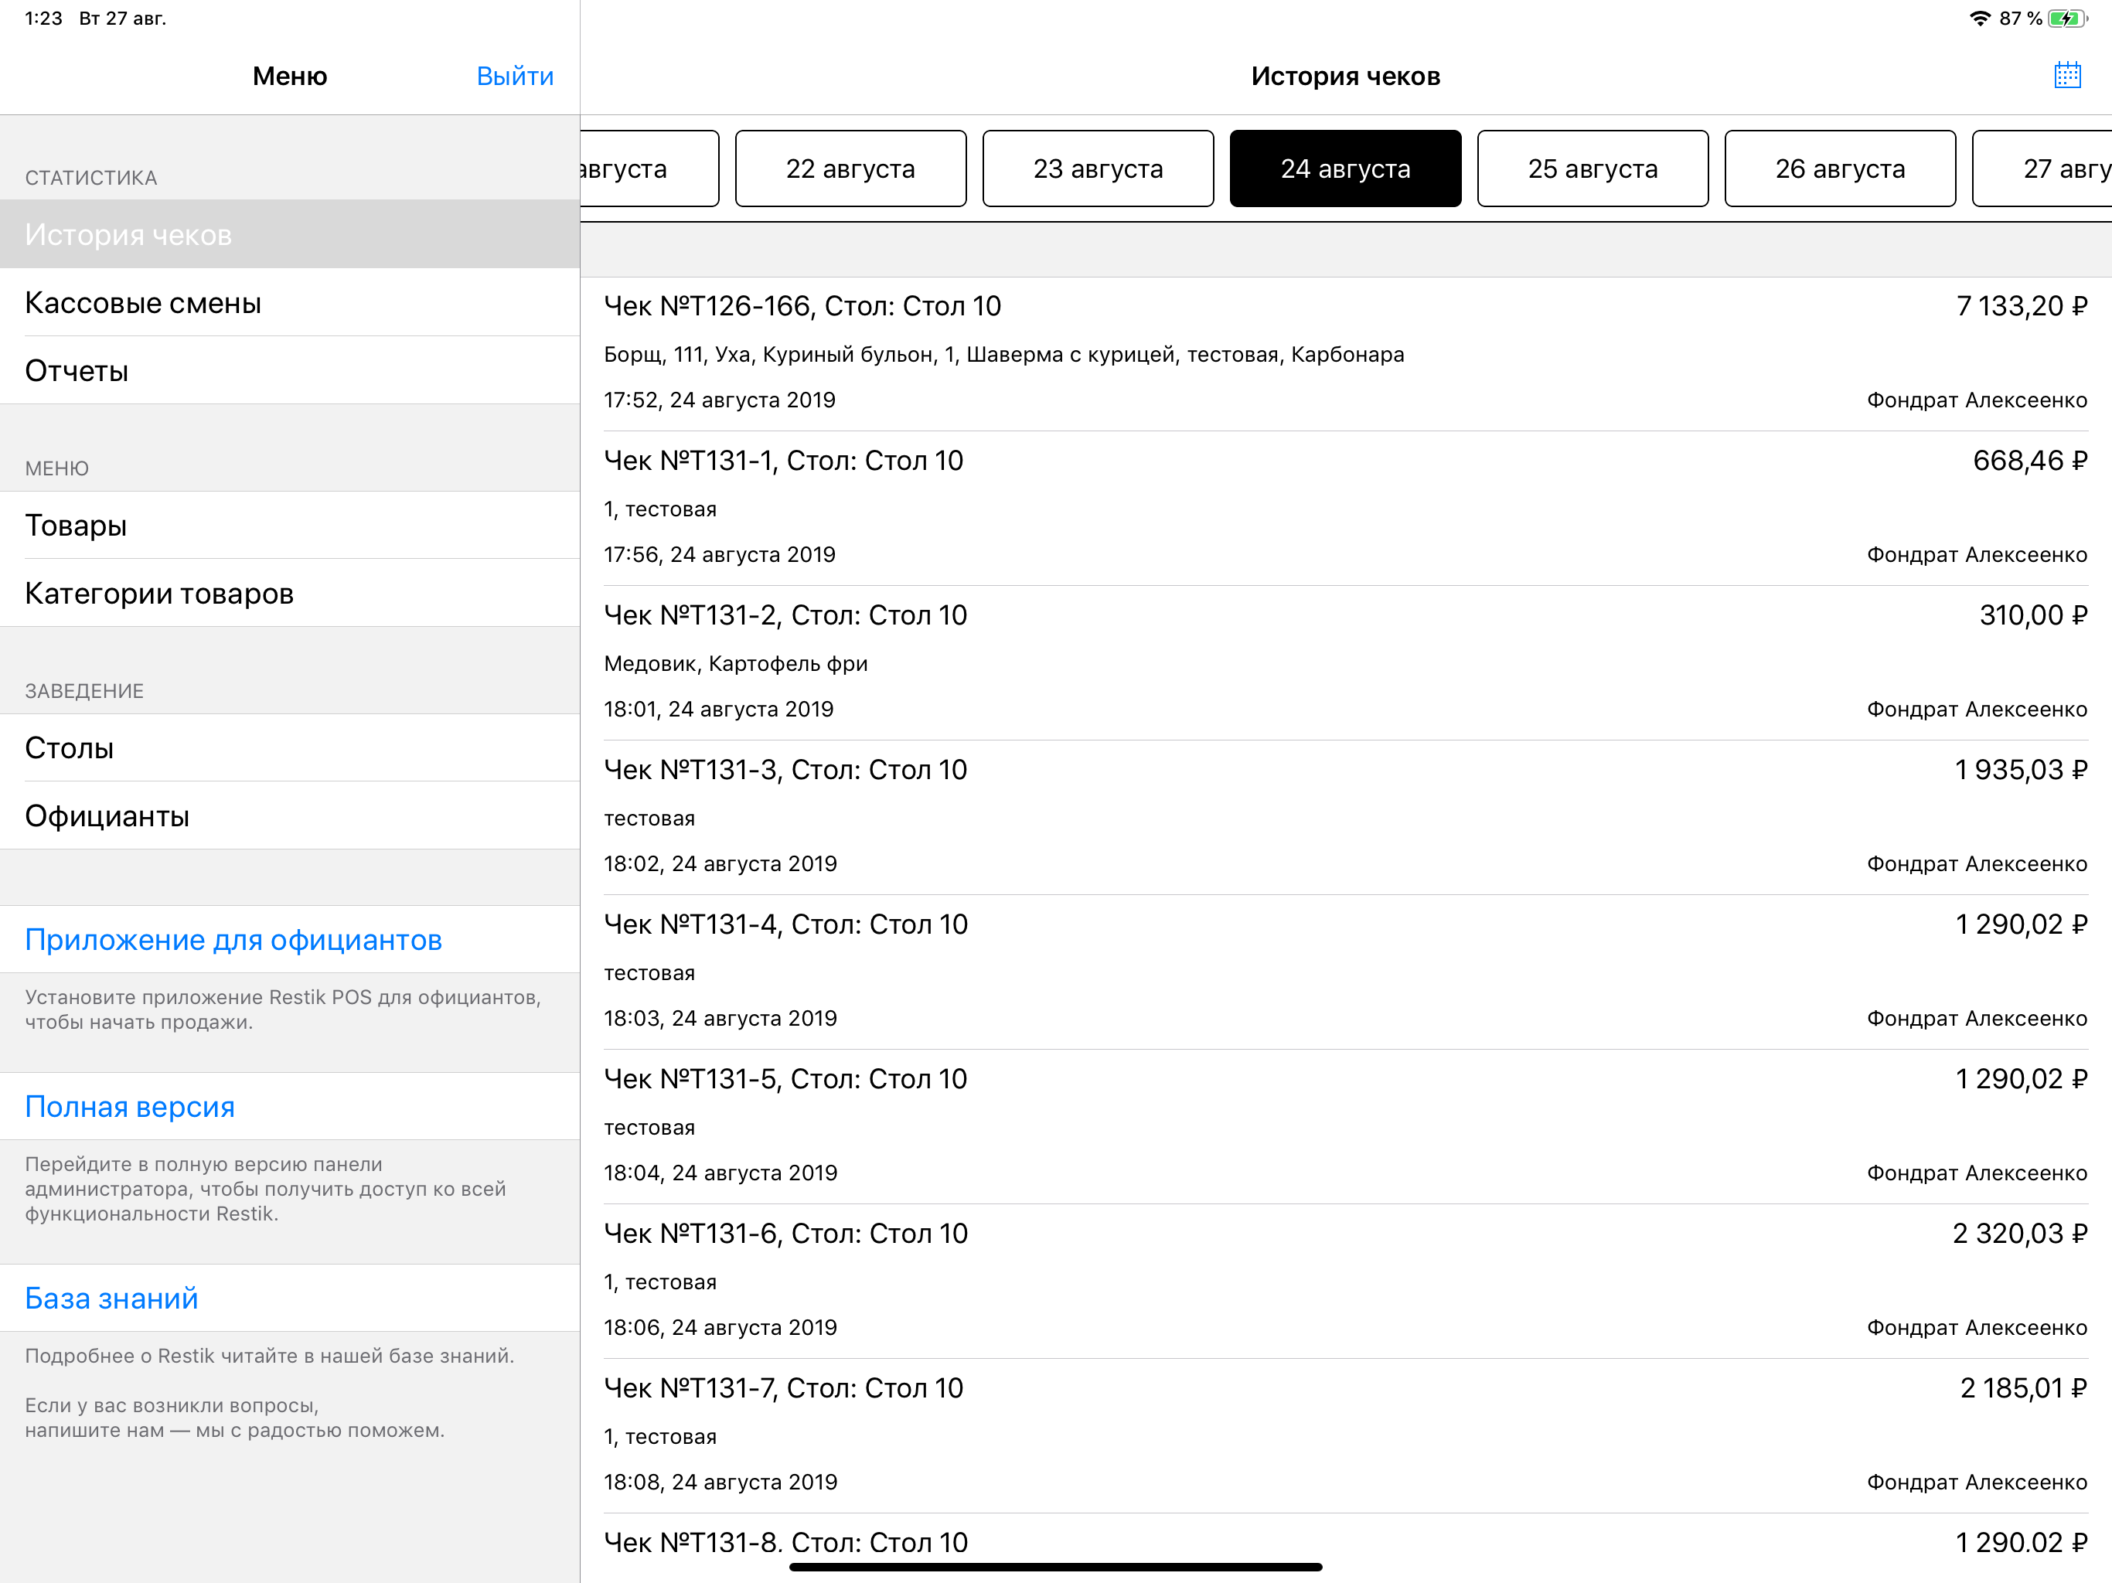Open the Столы section
Screen dimensions: 2112x1583
70,747
